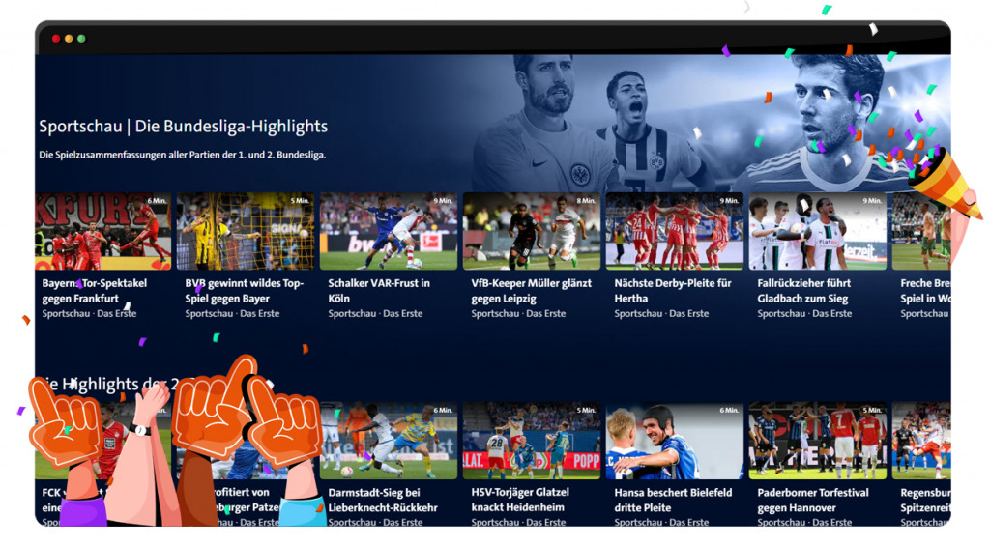Image resolution: width=990 pixels, height=546 pixels.
Task: Click title 'HSV-Torjäger Glatzel knackt Heidenheim'
Action: 520,500
